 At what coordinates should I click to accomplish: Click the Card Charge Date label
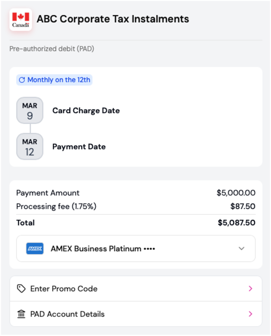click(86, 111)
